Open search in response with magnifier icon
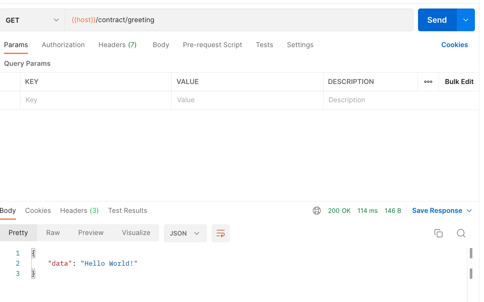484x302 pixels. 461,233
